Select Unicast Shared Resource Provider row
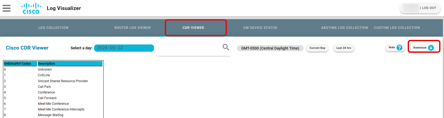 click(53, 81)
